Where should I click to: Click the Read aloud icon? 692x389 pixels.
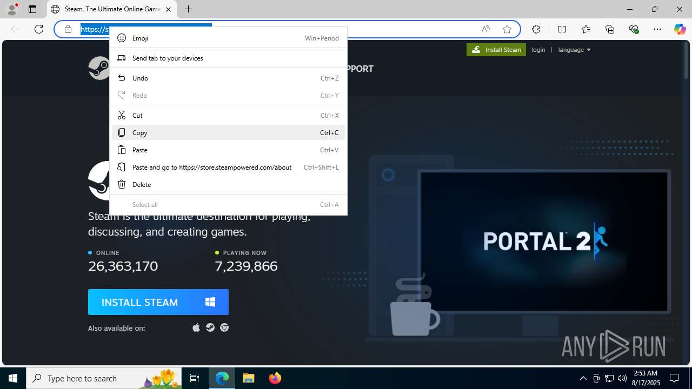tap(485, 29)
